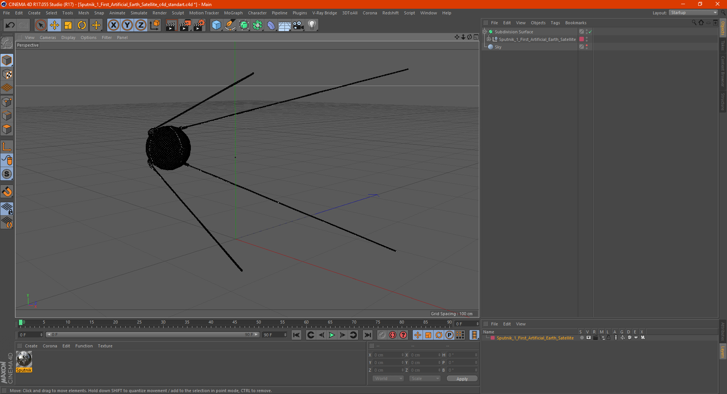Switch to Model mode
The width and height of the screenshot is (727, 394).
(x=7, y=60)
